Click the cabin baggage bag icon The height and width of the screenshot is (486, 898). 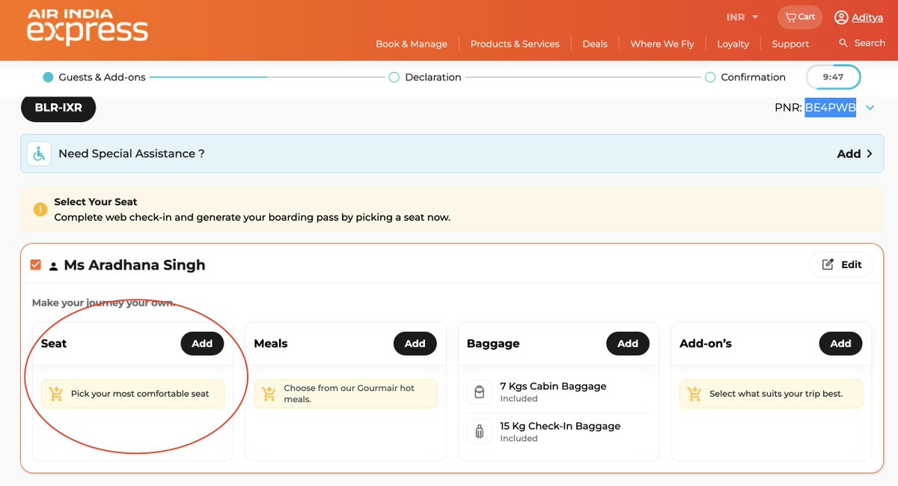click(480, 392)
